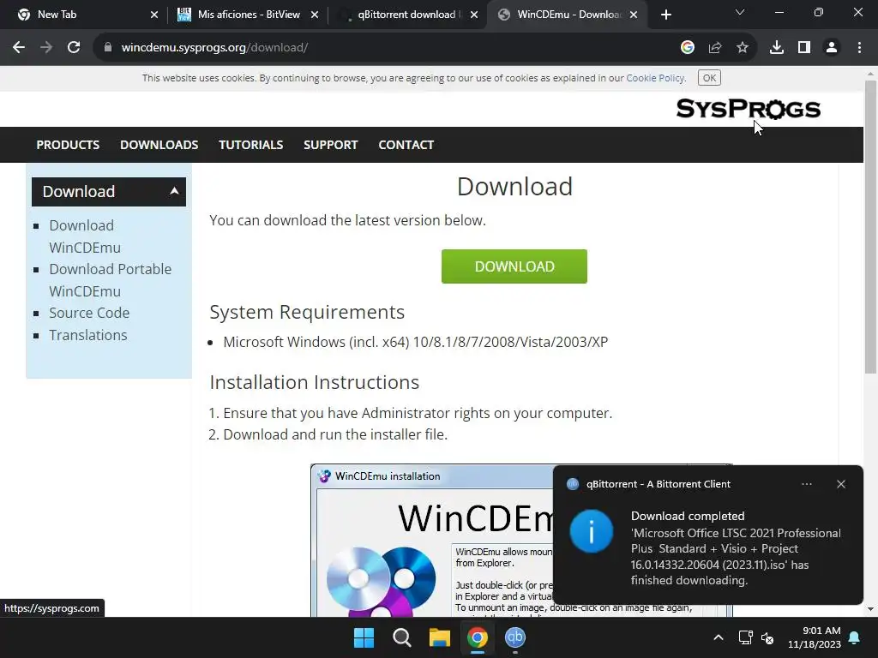Open tab search chevron

[740, 12]
